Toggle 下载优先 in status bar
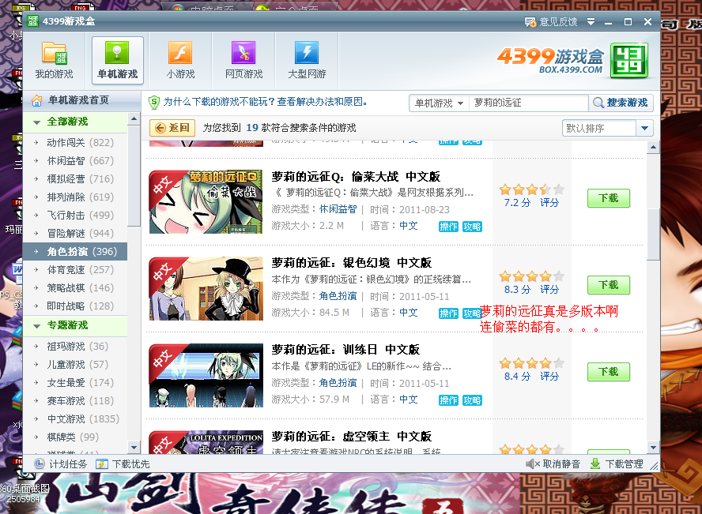The height and width of the screenshot is (514, 702). pyautogui.click(x=123, y=464)
